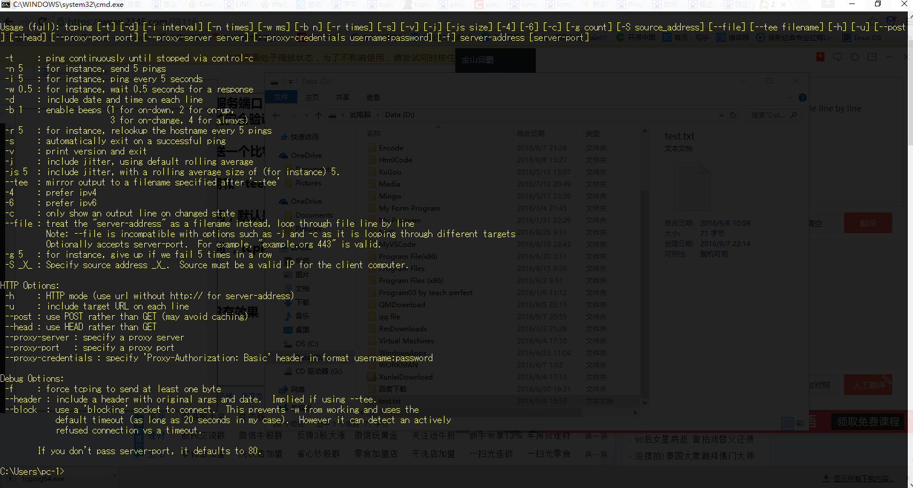This screenshot has width=913, height=488.
Task: Select 音乐 in Explorer navigation pane
Action: (302, 316)
